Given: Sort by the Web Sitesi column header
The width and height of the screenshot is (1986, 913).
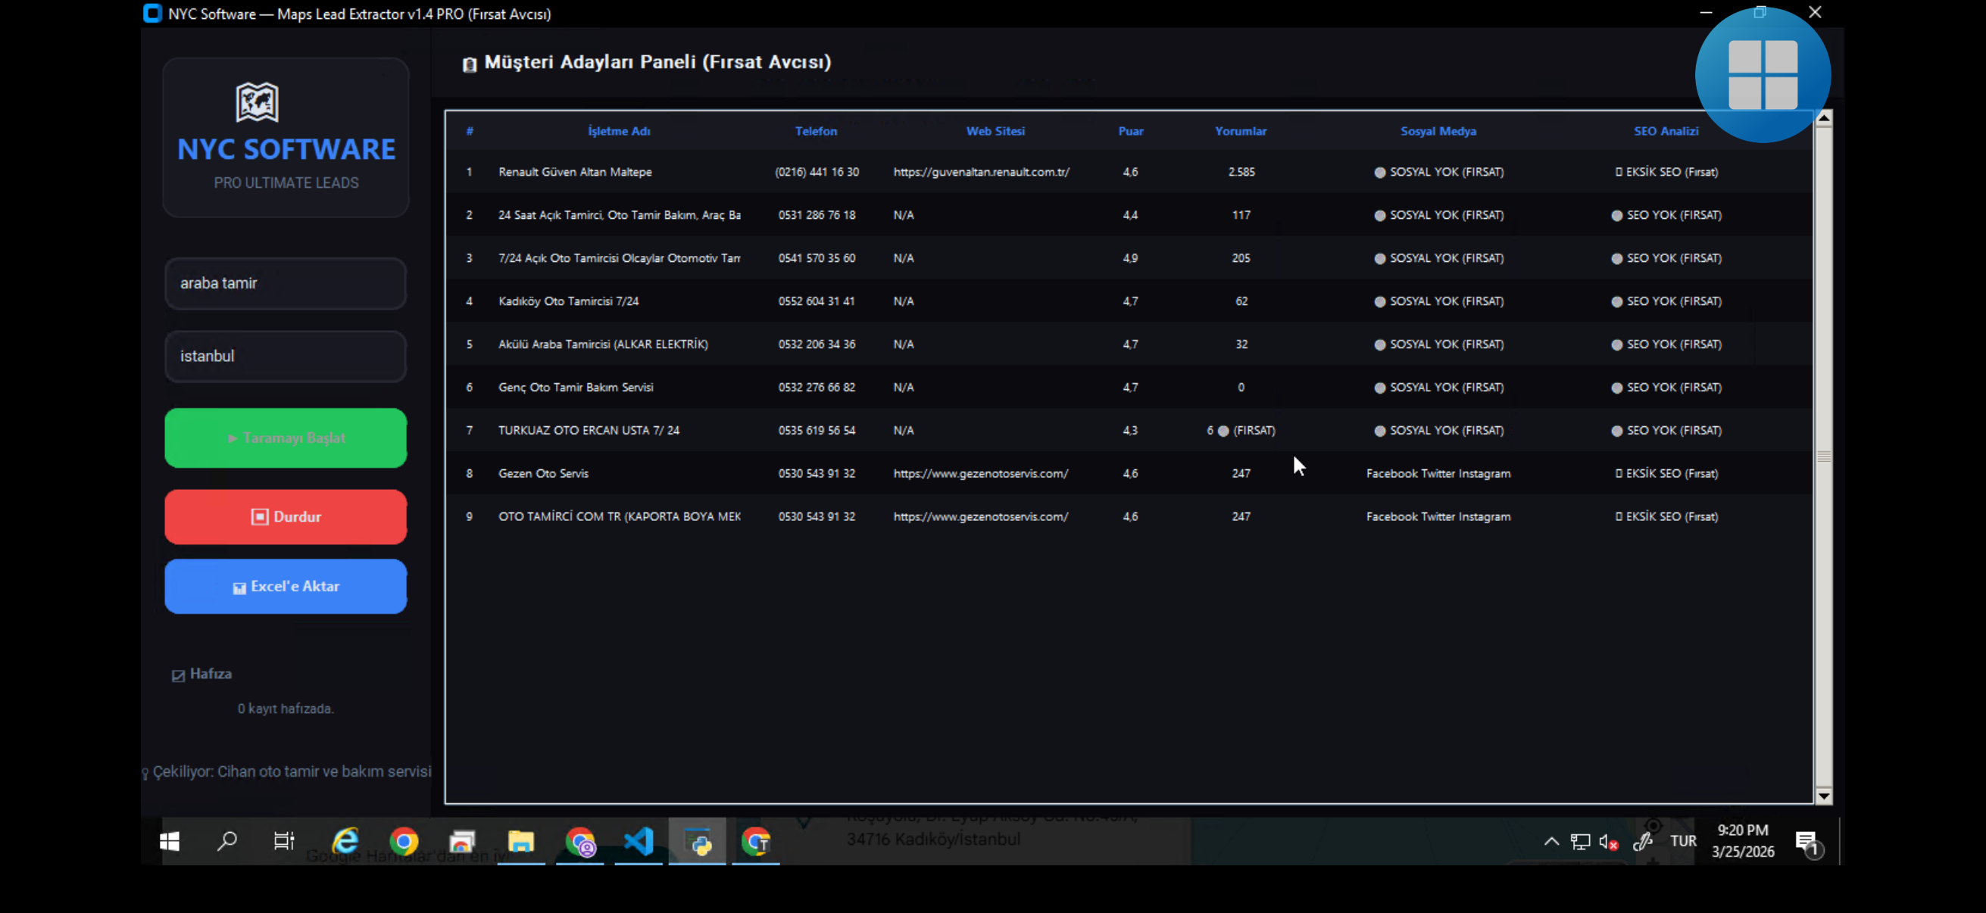Looking at the screenshot, I should coord(995,131).
